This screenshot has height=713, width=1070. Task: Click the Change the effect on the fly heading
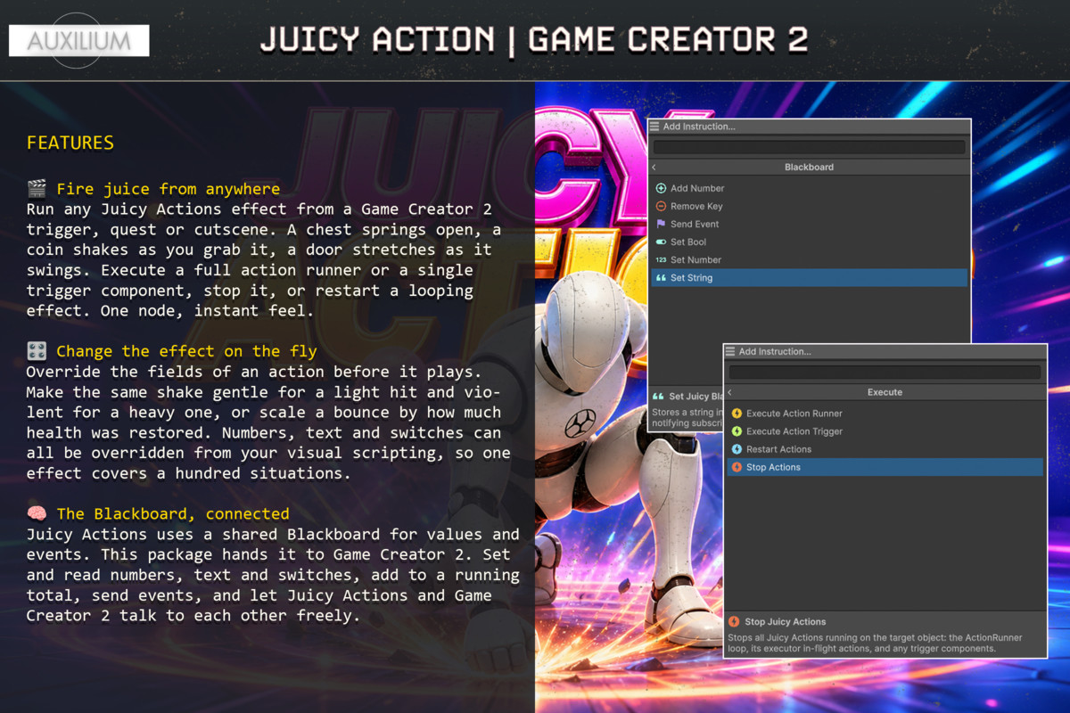coord(186,351)
